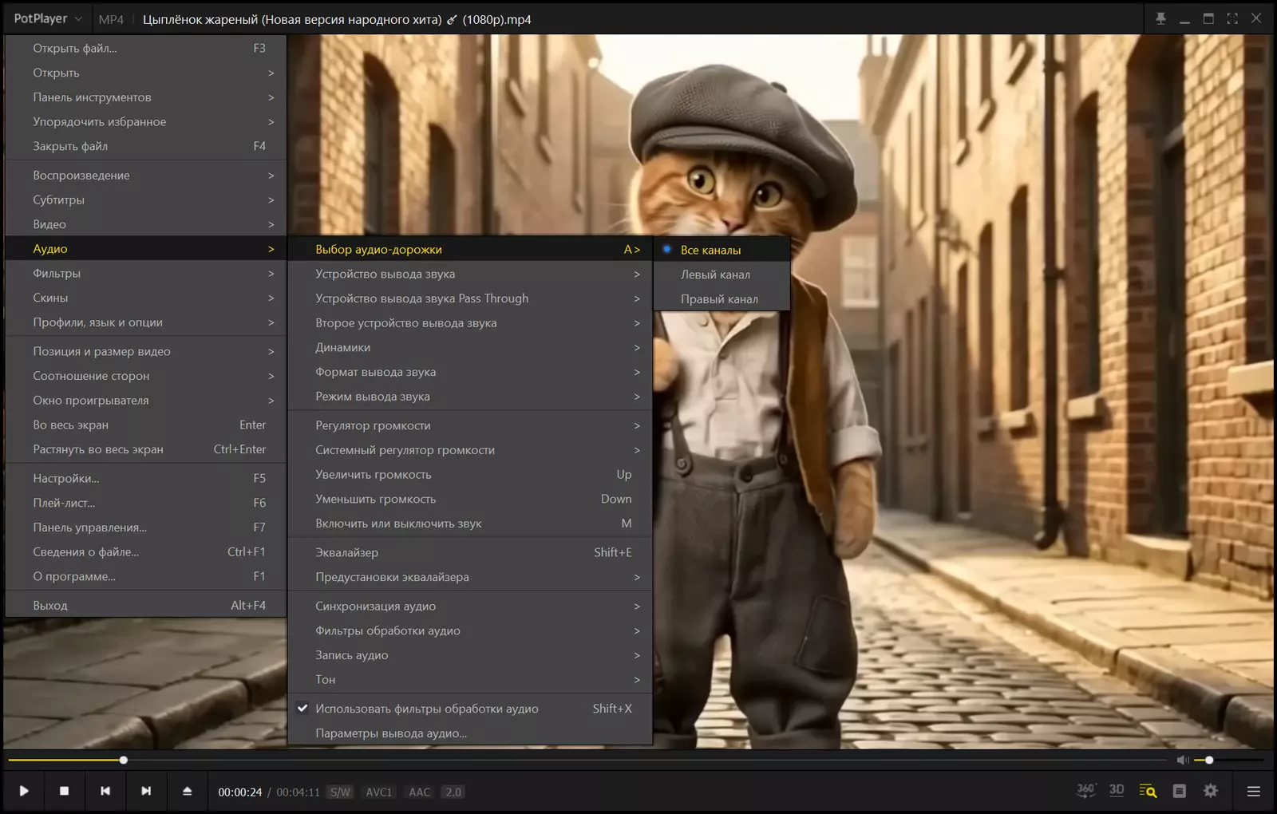
Task: Select 'Закрыть файл' menu entry
Action: (146, 146)
